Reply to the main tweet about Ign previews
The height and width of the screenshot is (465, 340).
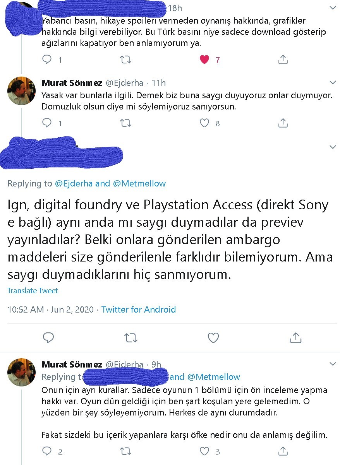(48, 338)
